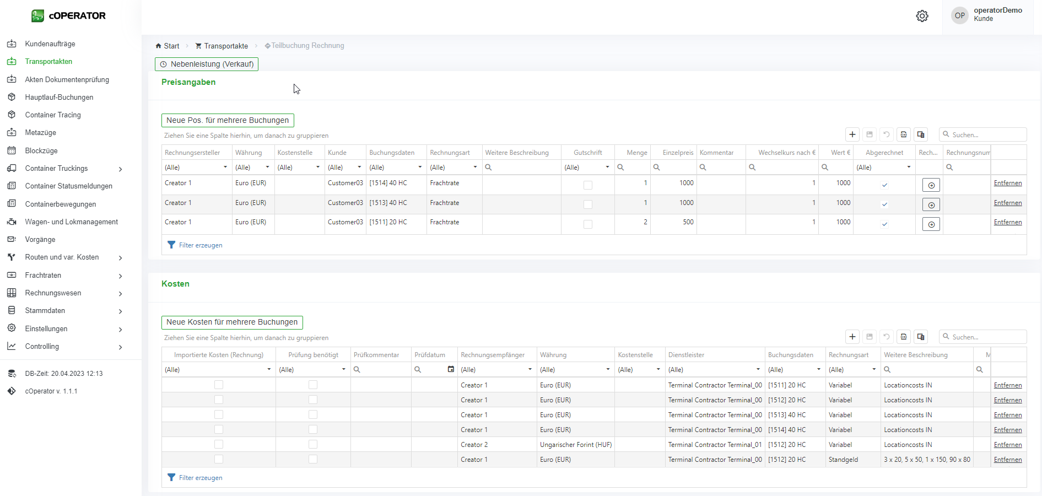Click the Nebenleistung (Verkauf) button
Image resolution: width=1042 pixels, height=496 pixels.
pyautogui.click(x=207, y=64)
